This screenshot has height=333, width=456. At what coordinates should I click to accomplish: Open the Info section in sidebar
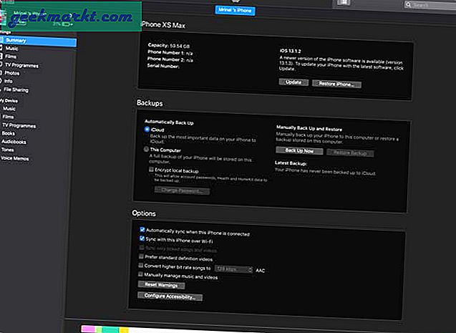click(x=9, y=81)
